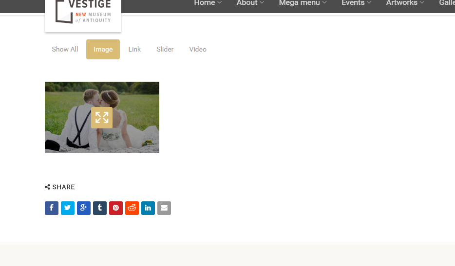455x266 pixels.
Task: Post to Tumblr using its icon
Action: [100, 208]
